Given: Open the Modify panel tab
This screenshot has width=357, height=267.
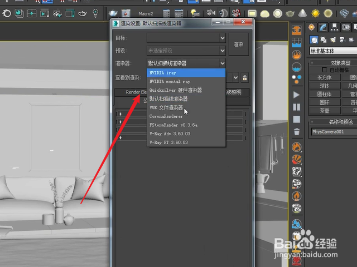Looking at the screenshot, I should coord(323,27).
